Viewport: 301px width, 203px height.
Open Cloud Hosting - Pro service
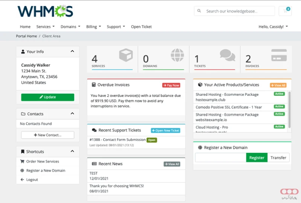tap(240, 128)
